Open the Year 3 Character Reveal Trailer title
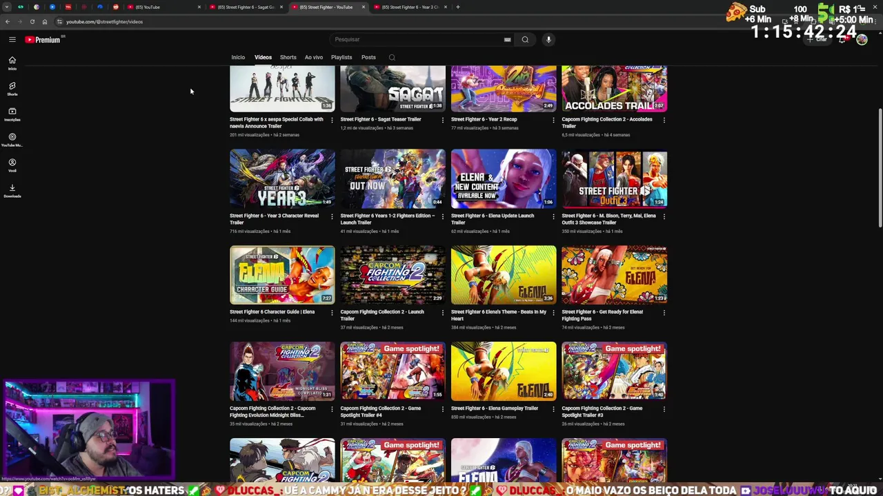 274,219
